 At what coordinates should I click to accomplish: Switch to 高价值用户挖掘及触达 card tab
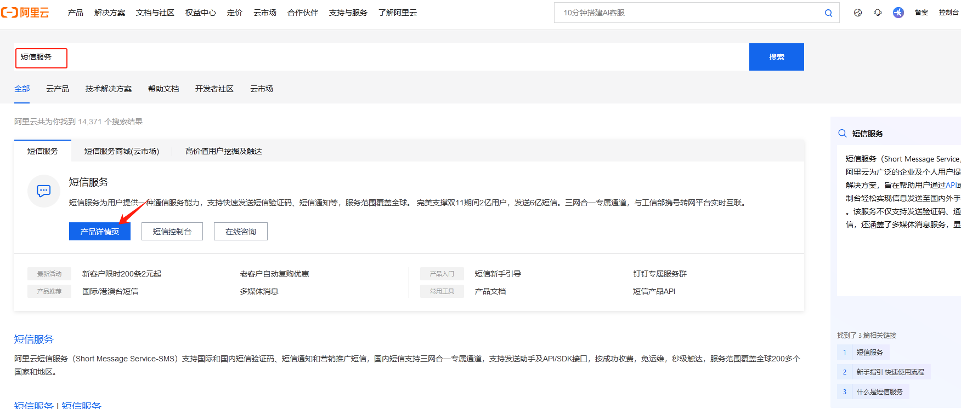coord(224,151)
